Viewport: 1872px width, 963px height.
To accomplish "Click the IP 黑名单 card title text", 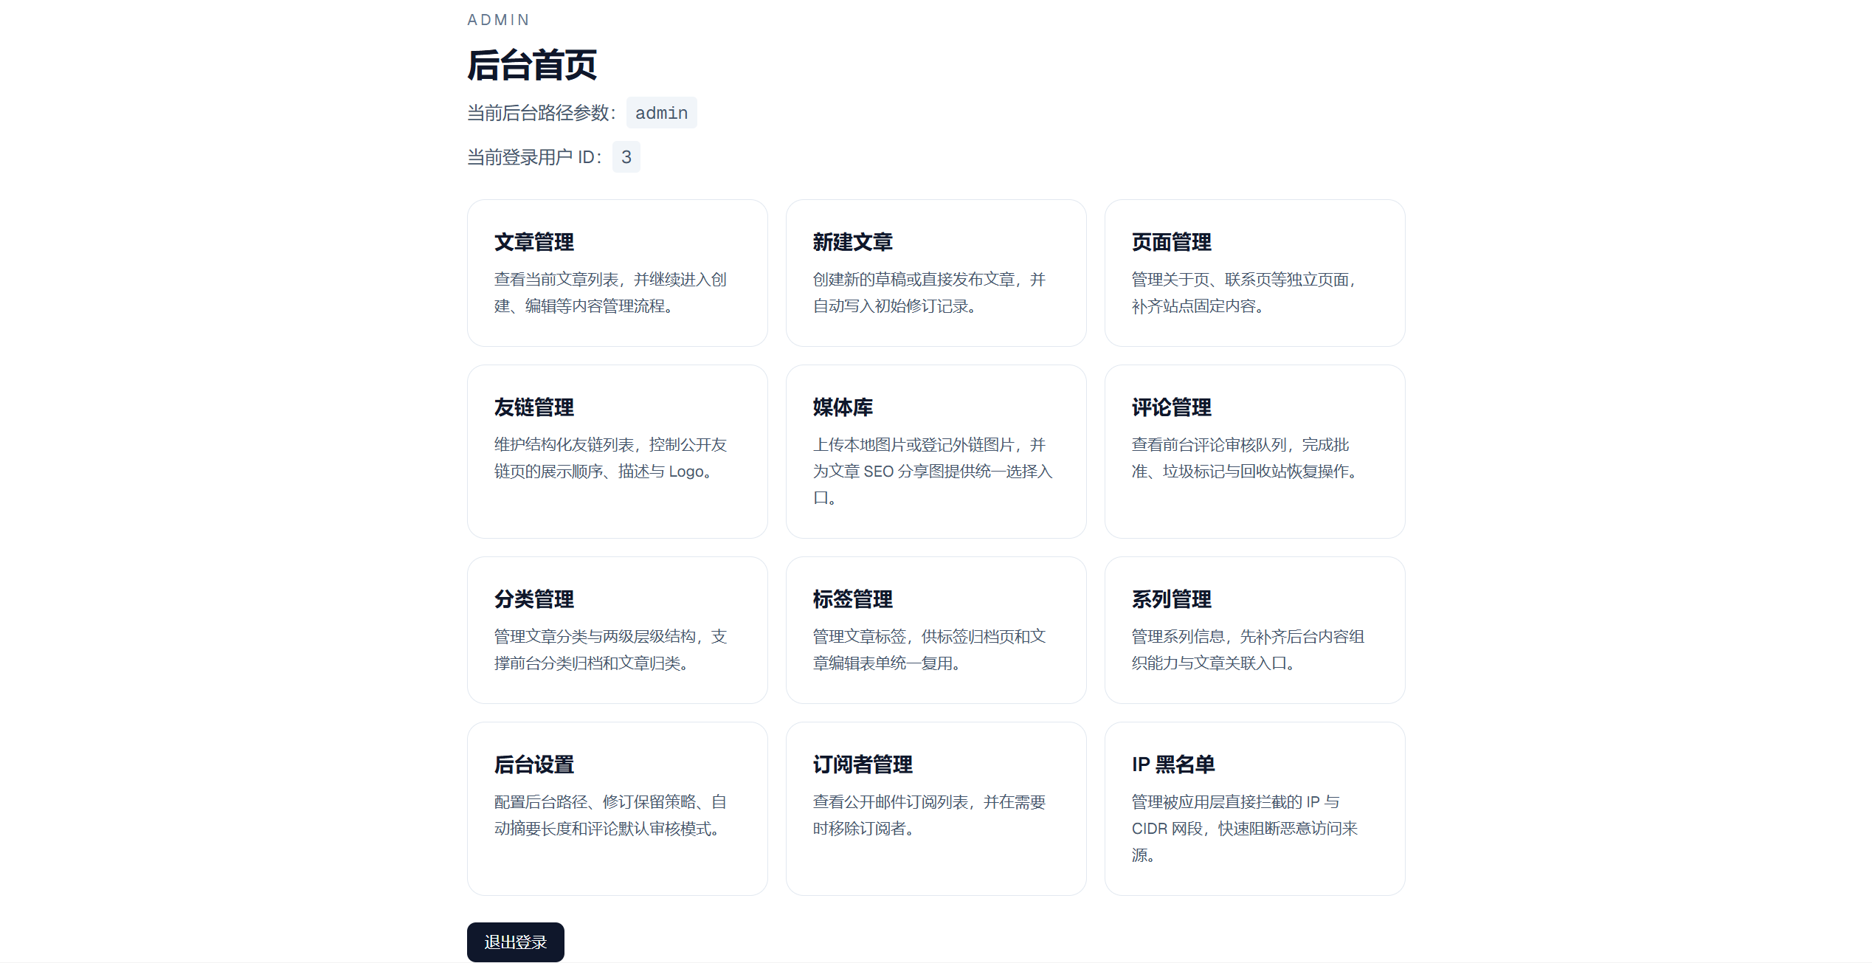I will coord(1173,764).
